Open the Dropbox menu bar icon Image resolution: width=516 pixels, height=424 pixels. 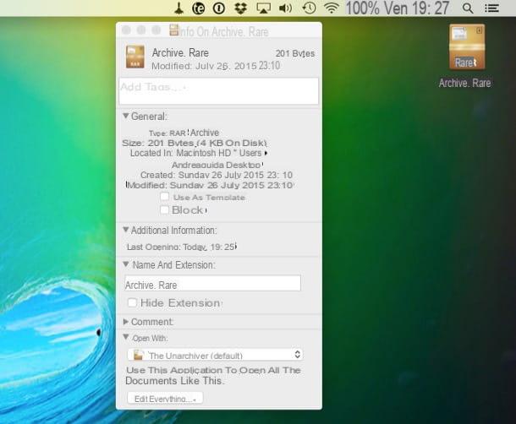[x=240, y=8]
